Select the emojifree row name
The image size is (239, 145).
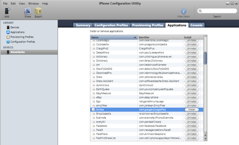click(102, 106)
